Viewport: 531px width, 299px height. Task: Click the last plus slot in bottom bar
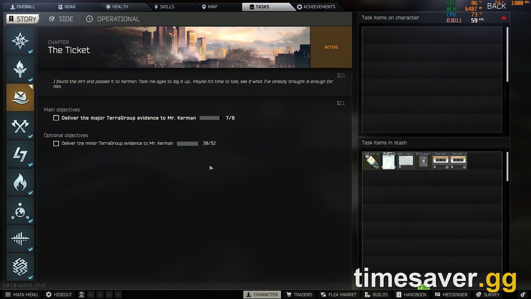pyautogui.click(x=118, y=295)
